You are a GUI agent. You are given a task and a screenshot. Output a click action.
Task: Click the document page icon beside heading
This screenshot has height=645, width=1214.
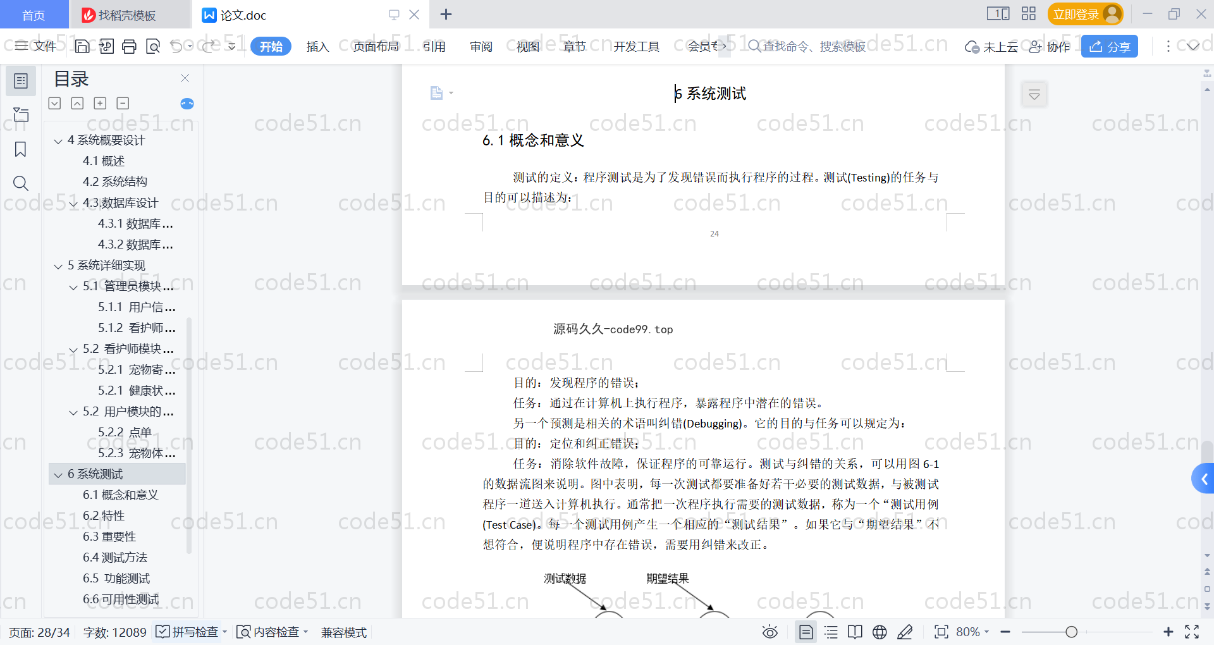pos(436,93)
